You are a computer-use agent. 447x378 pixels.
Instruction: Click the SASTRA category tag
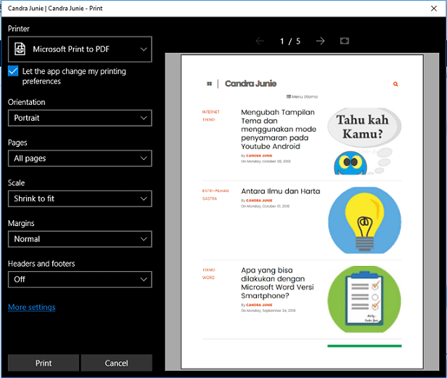[210, 198]
